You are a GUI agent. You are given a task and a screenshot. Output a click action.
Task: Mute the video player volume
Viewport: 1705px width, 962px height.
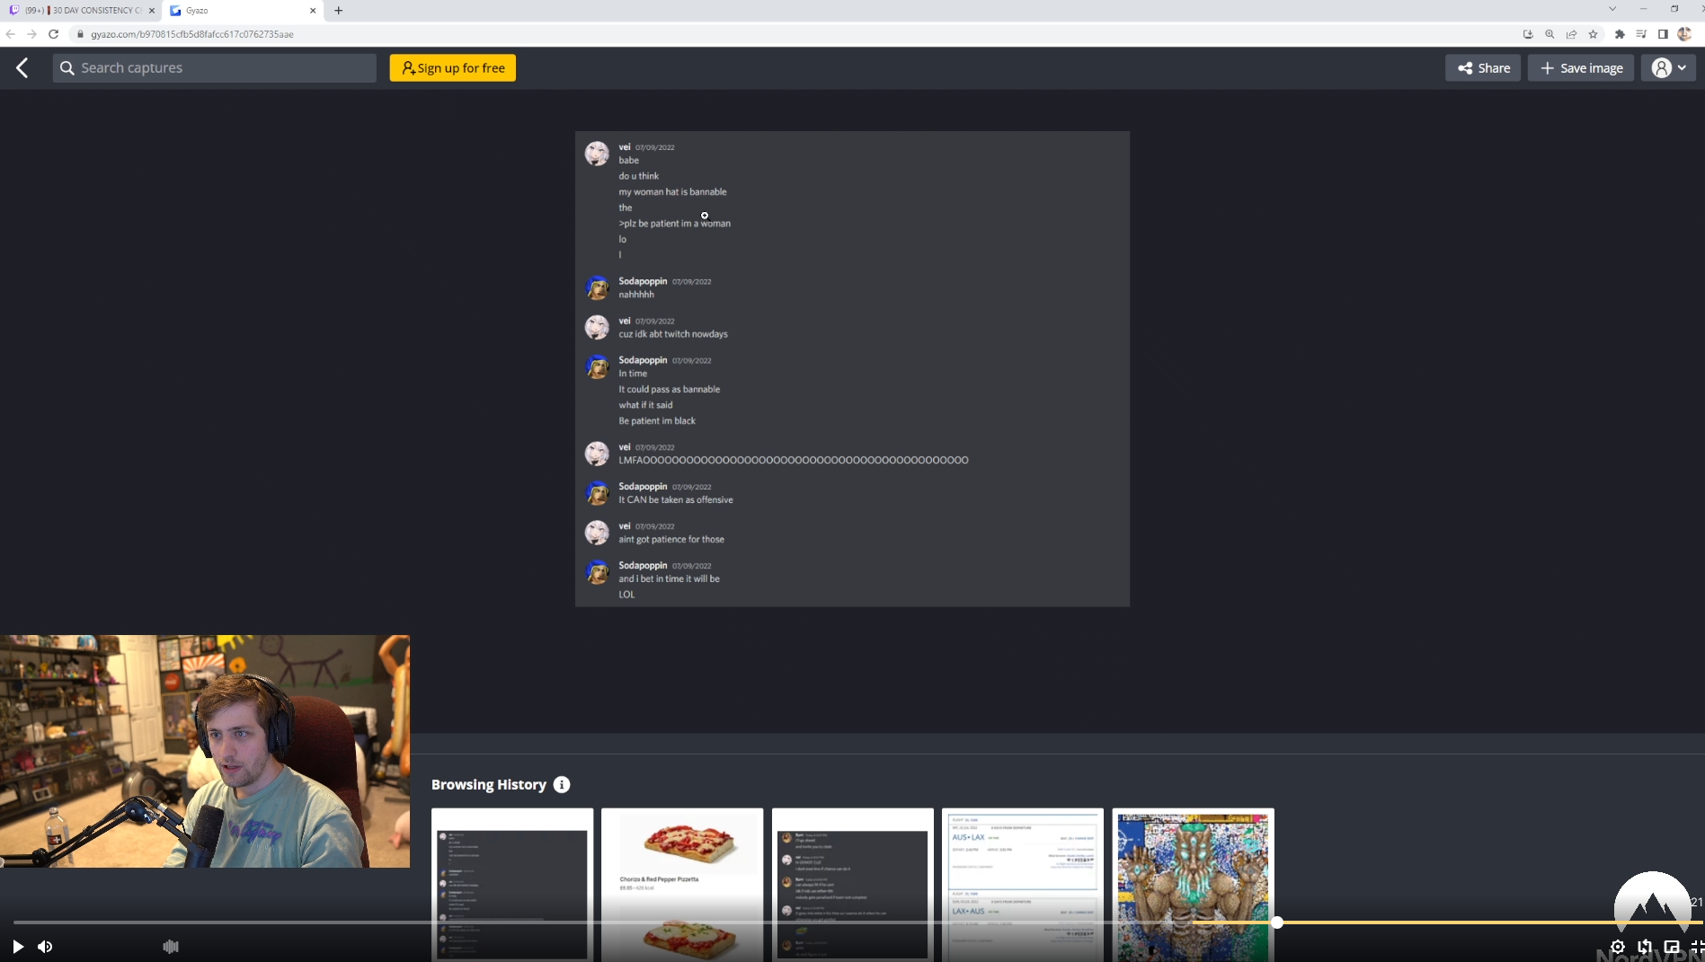(45, 947)
